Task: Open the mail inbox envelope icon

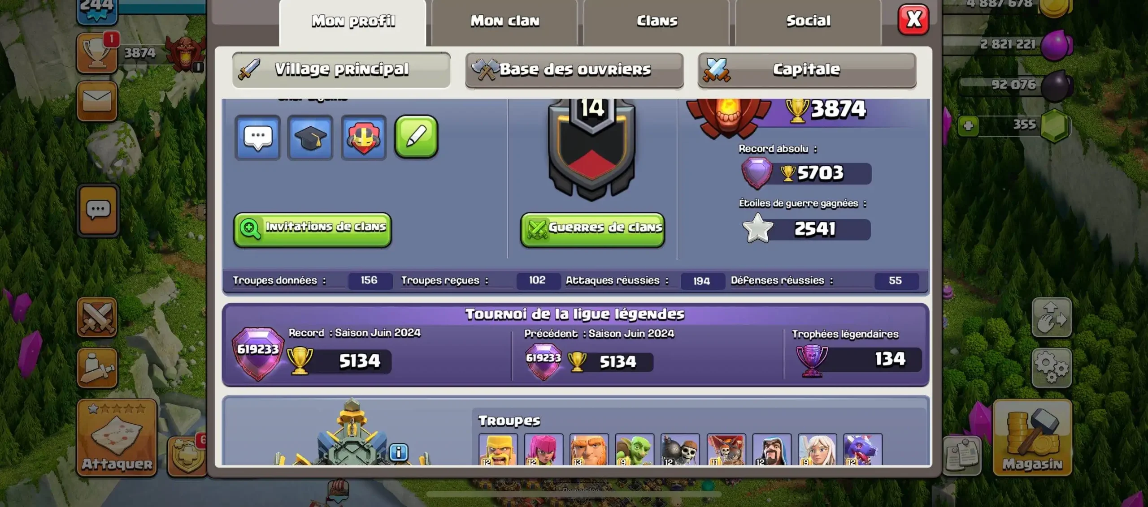Action: [97, 101]
